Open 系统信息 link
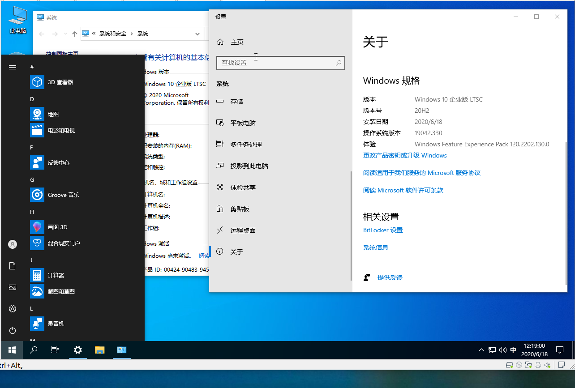The image size is (575, 388). click(376, 248)
